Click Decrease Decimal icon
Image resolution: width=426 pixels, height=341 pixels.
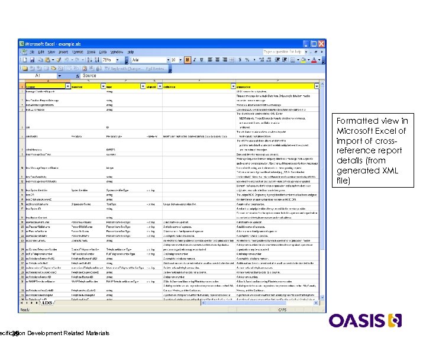(269, 60)
